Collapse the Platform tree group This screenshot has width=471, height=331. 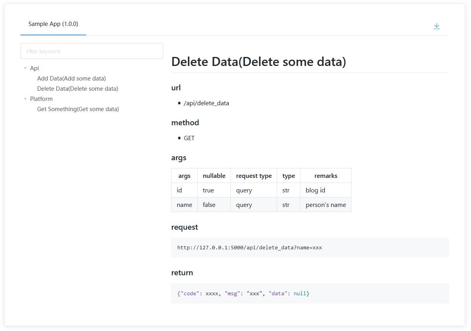pyautogui.click(x=26, y=99)
